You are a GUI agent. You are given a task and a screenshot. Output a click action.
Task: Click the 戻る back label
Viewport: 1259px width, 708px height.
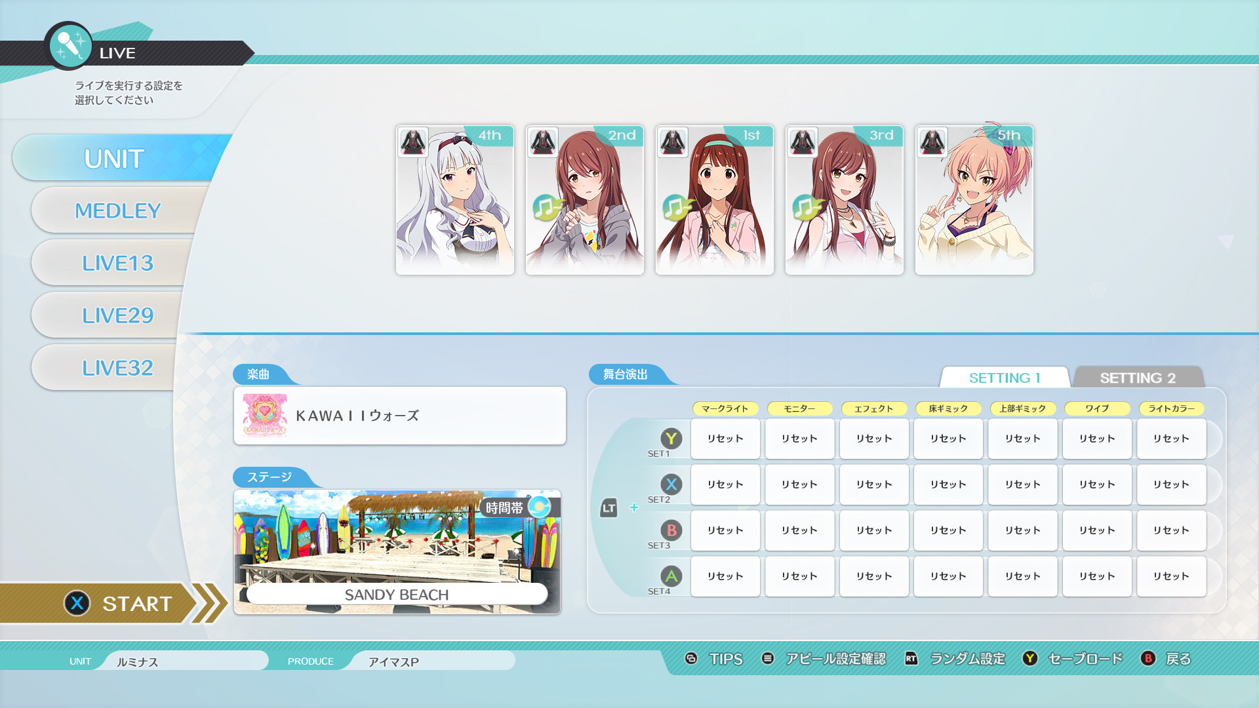[1178, 659]
